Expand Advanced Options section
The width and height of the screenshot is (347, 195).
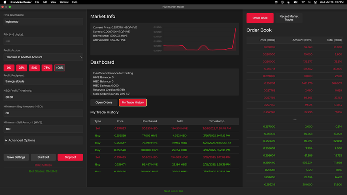pyautogui.click(x=43, y=140)
